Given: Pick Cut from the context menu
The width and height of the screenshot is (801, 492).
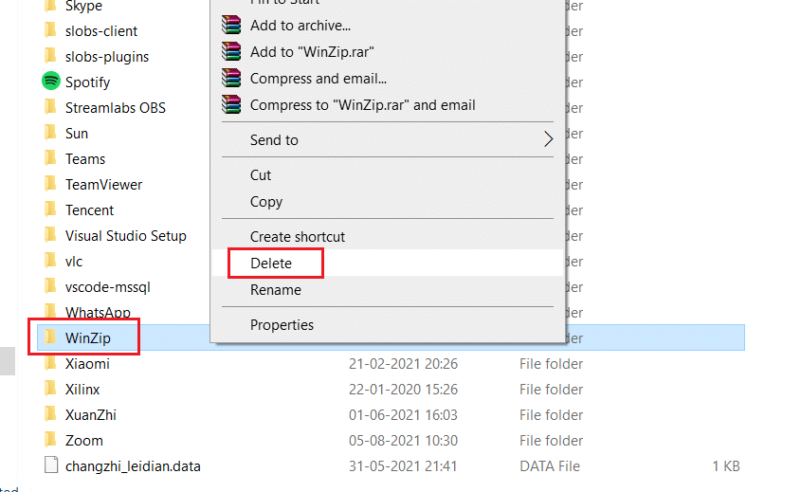Looking at the screenshot, I should pos(261,175).
